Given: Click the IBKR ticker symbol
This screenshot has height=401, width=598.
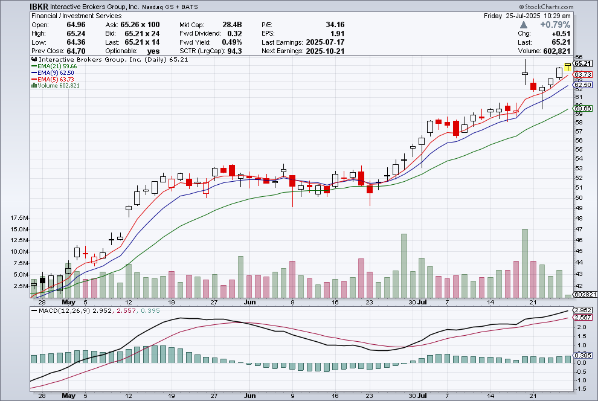Looking at the screenshot, I should pos(39,7).
